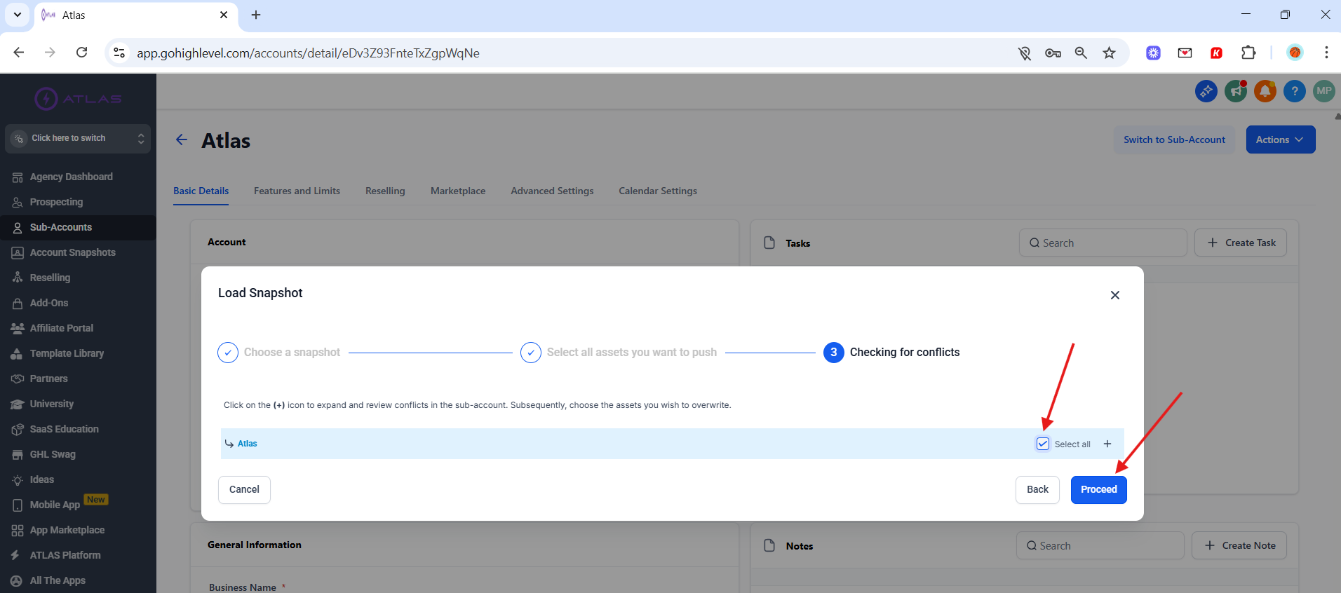
Task: Expand Atlas conflicts with plus icon
Action: [1107, 444]
